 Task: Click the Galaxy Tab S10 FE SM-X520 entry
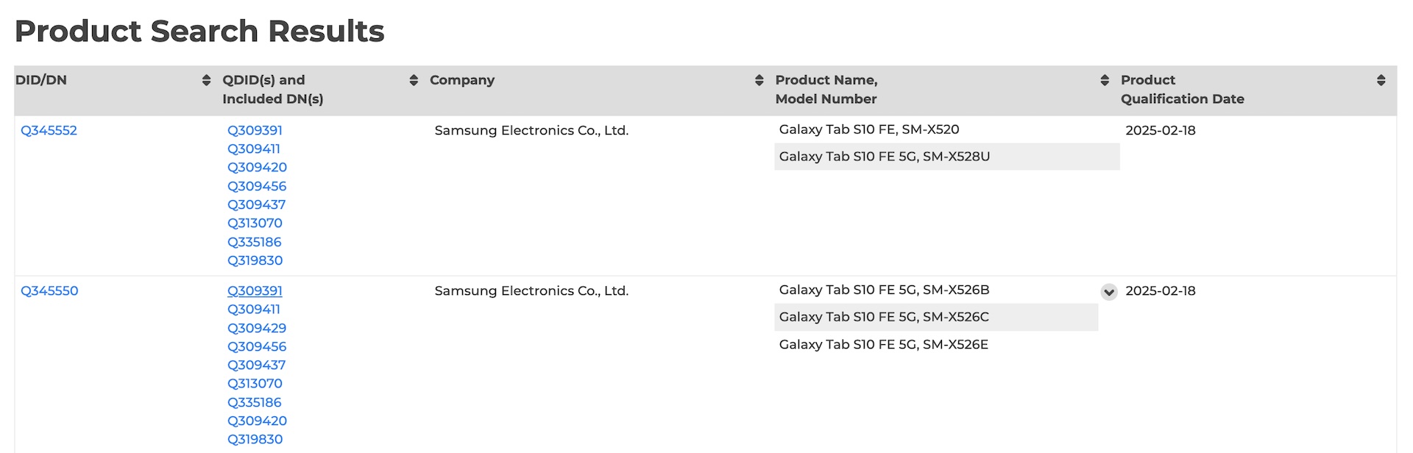[868, 129]
